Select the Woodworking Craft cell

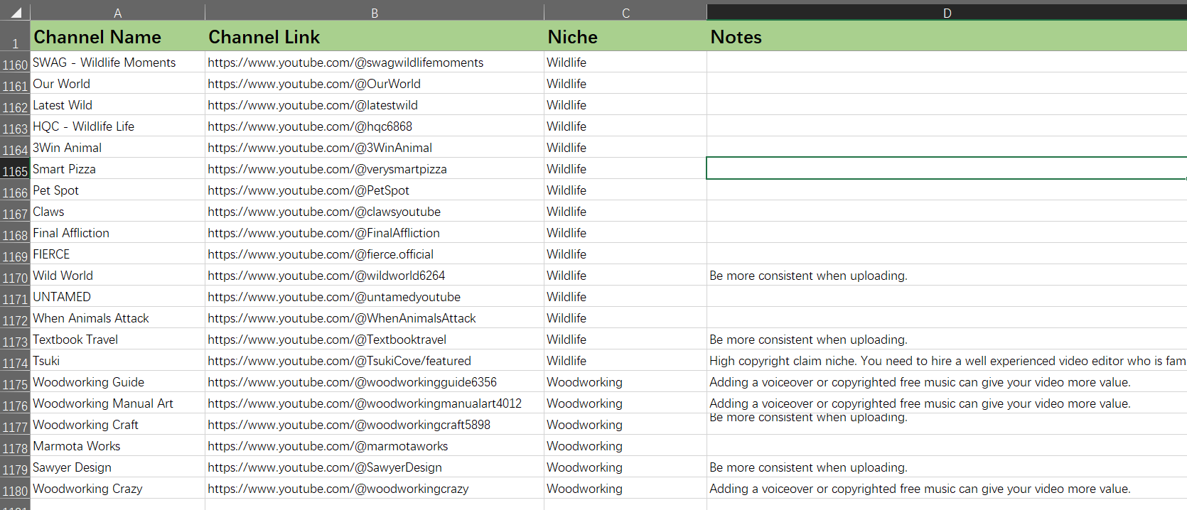(x=117, y=424)
